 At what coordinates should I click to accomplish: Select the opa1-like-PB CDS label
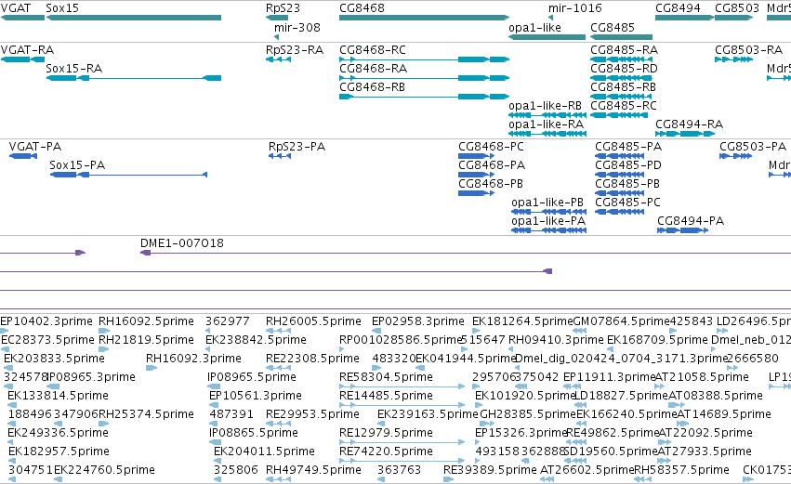[x=547, y=203]
